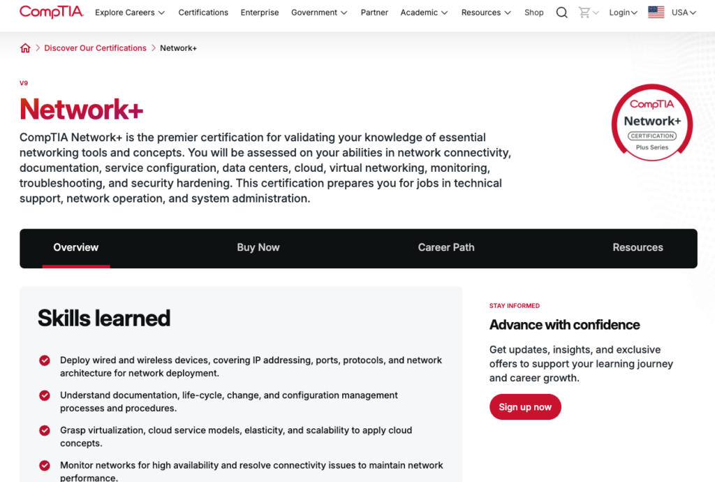The height and width of the screenshot is (482, 715).
Task: Open the site search
Action: tap(561, 12)
